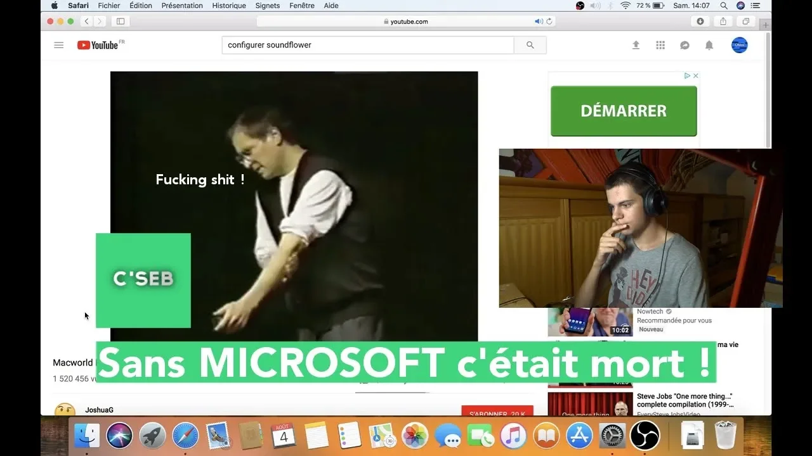Open the YouTube hamburger guide menu
The height and width of the screenshot is (456, 812).
(x=59, y=45)
